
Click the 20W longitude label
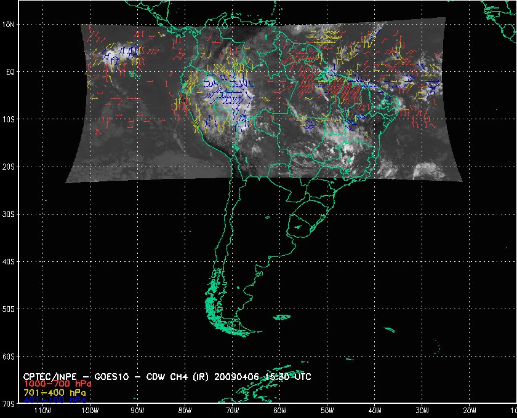click(x=470, y=411)
